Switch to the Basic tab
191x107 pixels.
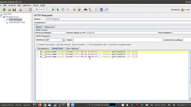coord(39,27)
